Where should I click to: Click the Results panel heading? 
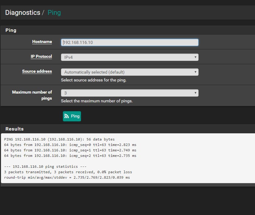click(15, 129)
